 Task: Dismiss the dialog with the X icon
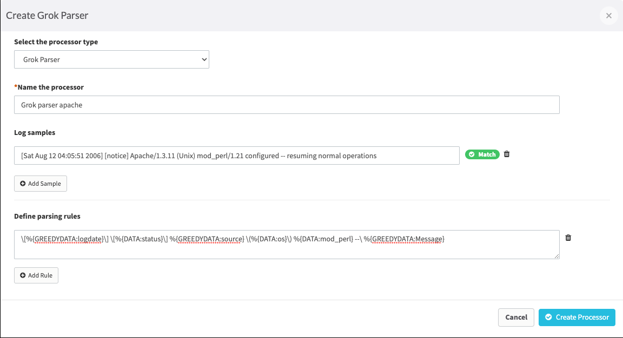[608, 16]
